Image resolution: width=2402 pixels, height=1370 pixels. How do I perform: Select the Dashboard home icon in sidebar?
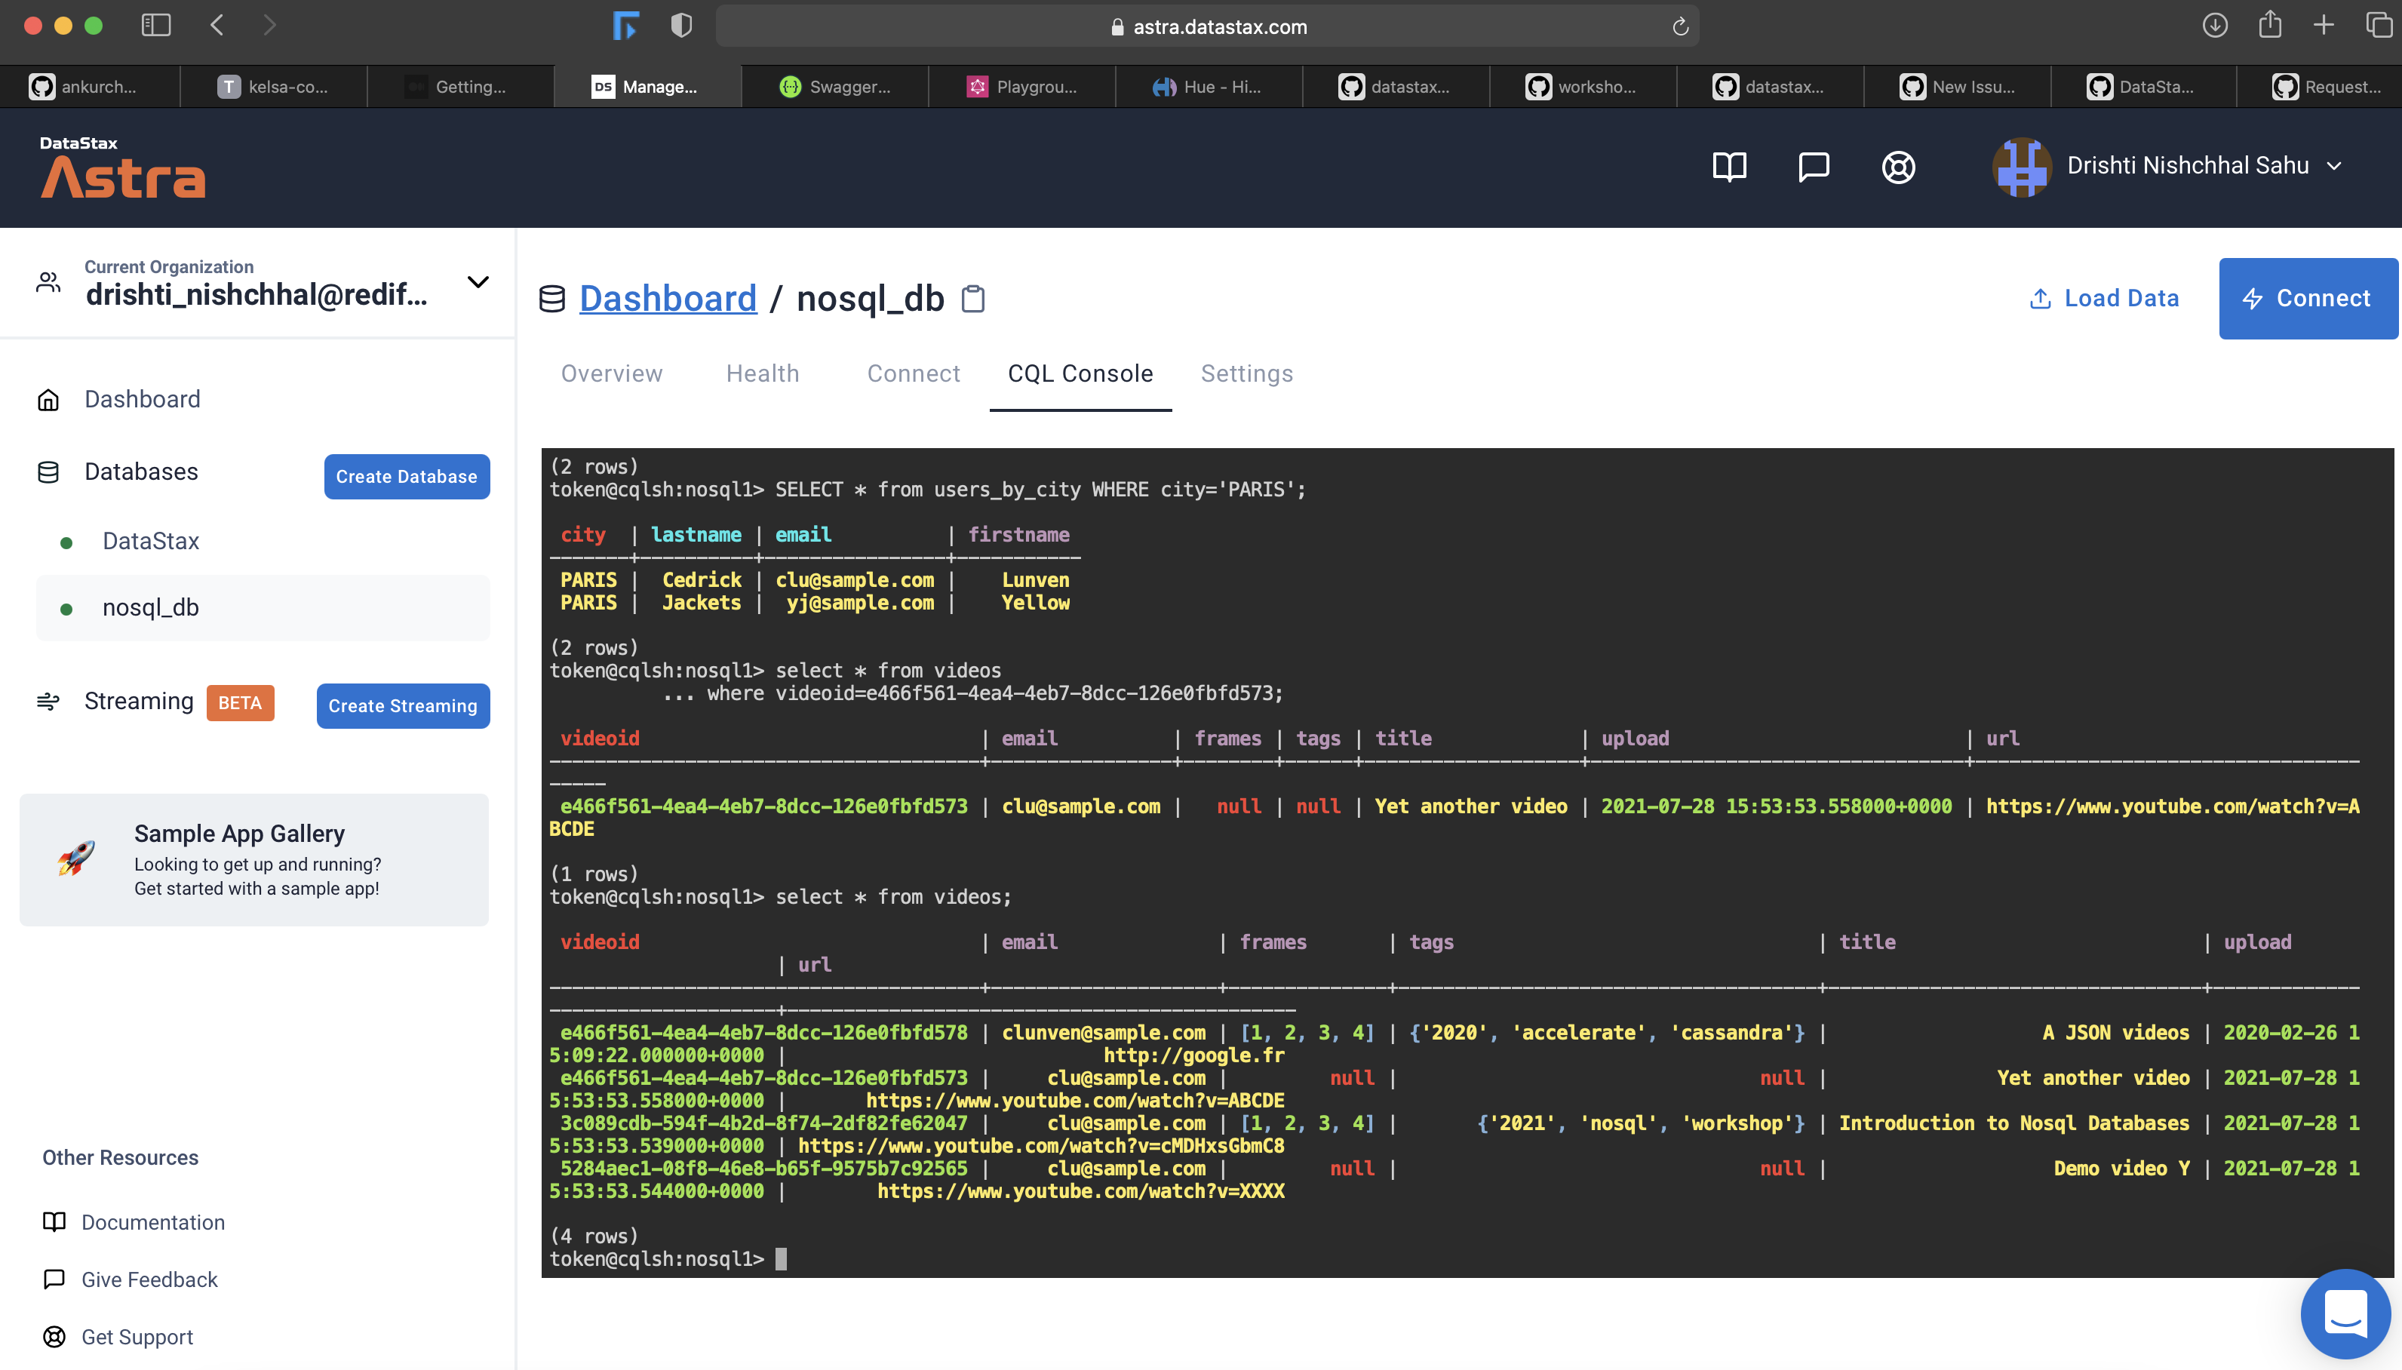[49, 399]
